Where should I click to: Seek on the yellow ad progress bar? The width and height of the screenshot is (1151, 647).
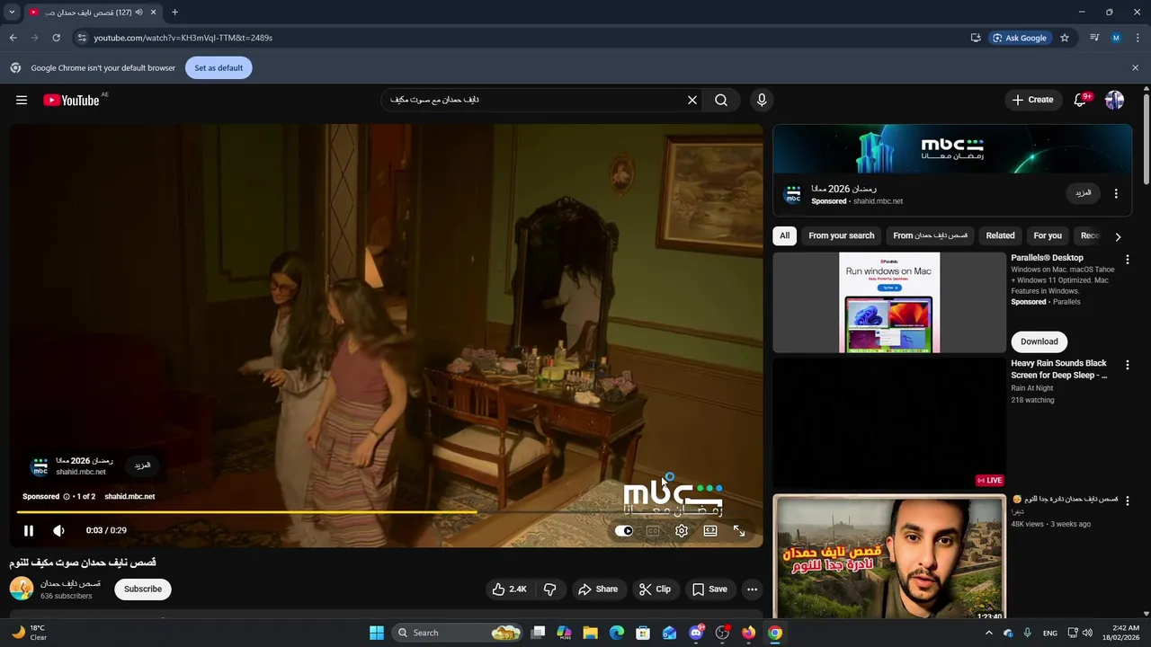pyautogui.click(x=387, y=512)
